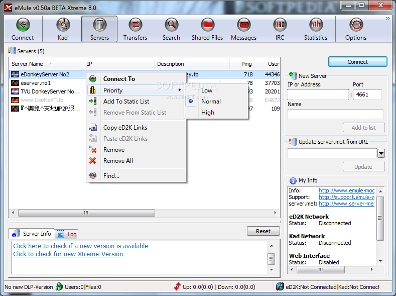The image size is (396, 296).
Task: Click the Swedish flag icon of eDonkeyServer No2
Action: point(15,74)
